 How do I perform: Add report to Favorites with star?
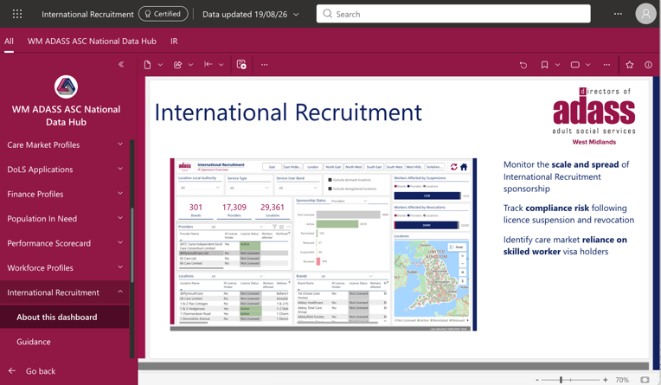coord(629,65)
